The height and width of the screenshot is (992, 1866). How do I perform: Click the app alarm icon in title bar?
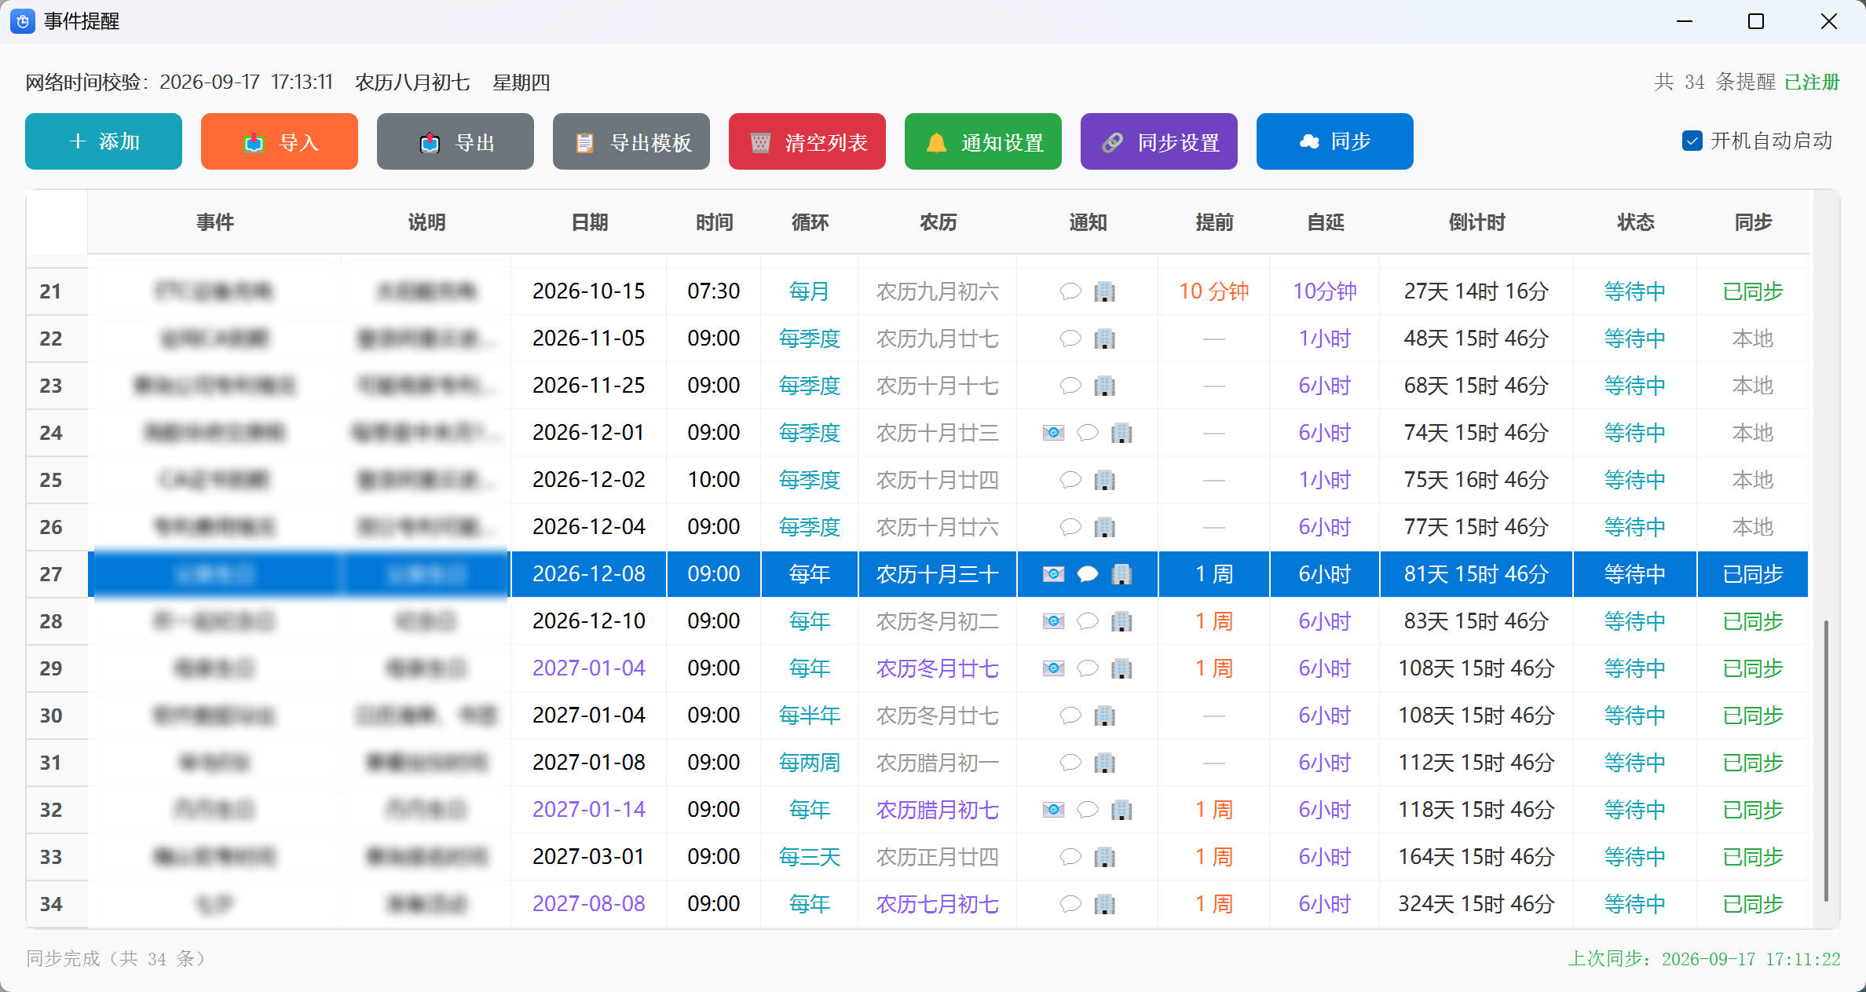22,21
